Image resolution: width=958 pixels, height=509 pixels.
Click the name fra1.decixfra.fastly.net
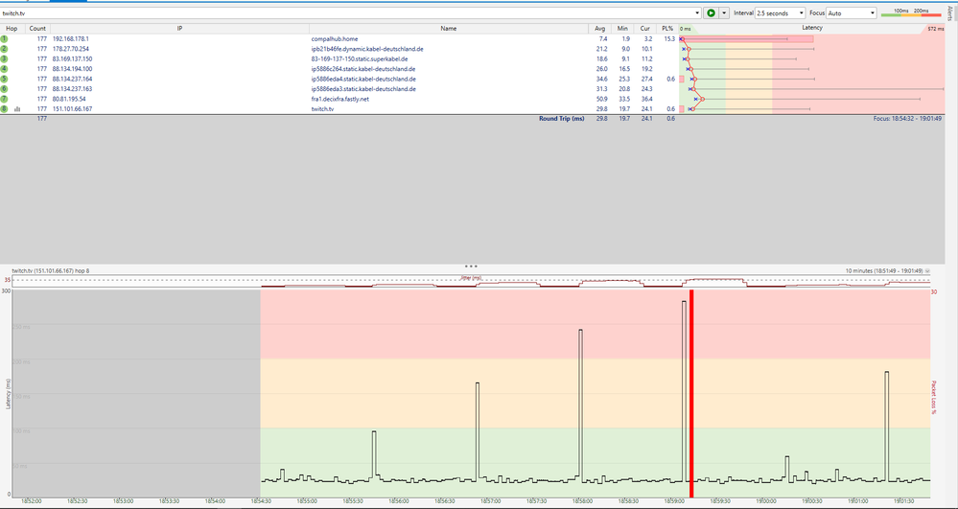[340, 99]
